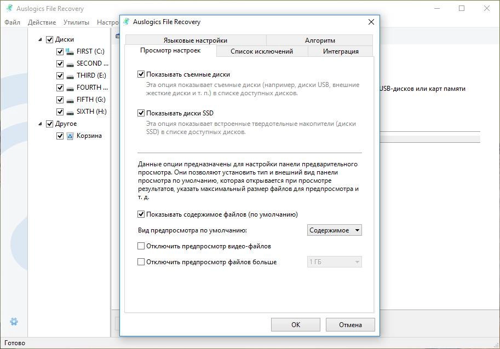Uncheck the SECOND drive checkbox
The image size is (500, 349).
pos(60,63)
